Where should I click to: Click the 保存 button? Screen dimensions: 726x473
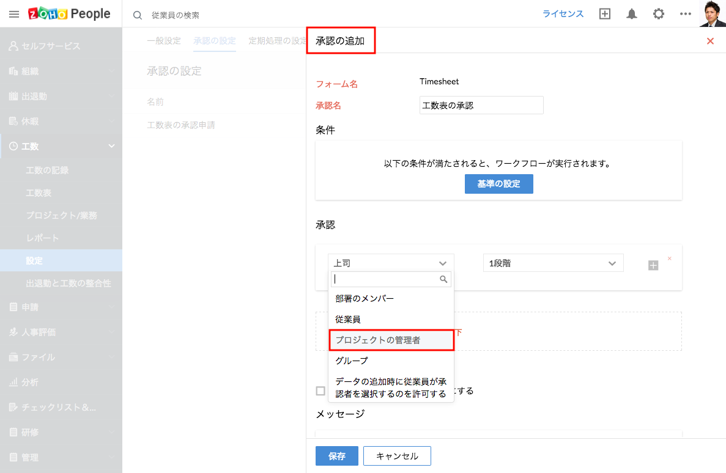(336, 456)
